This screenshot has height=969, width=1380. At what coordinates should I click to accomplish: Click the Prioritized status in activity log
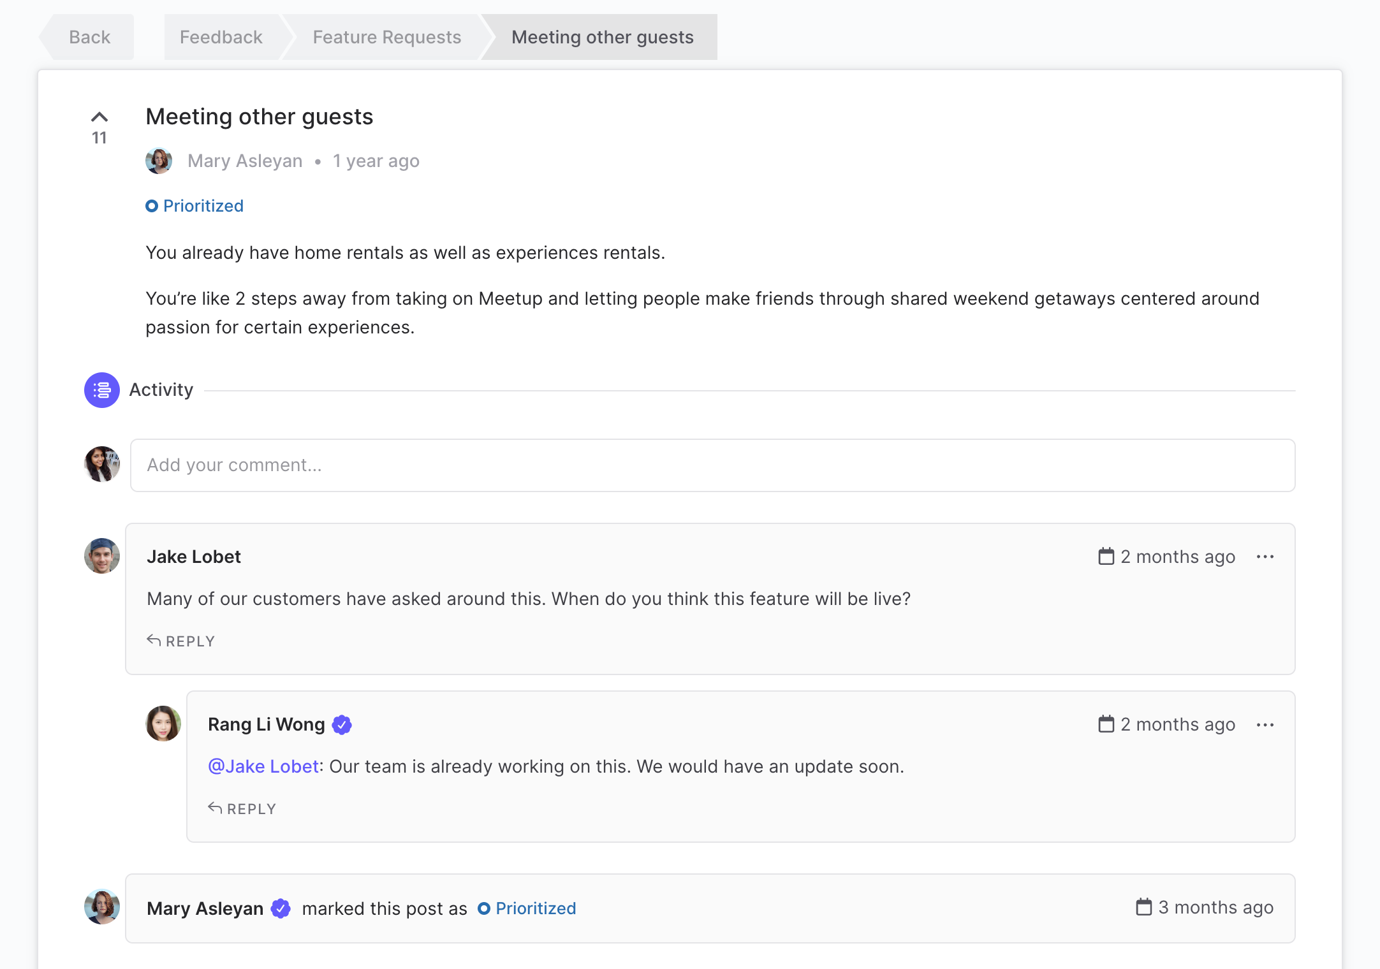point(527,908)
